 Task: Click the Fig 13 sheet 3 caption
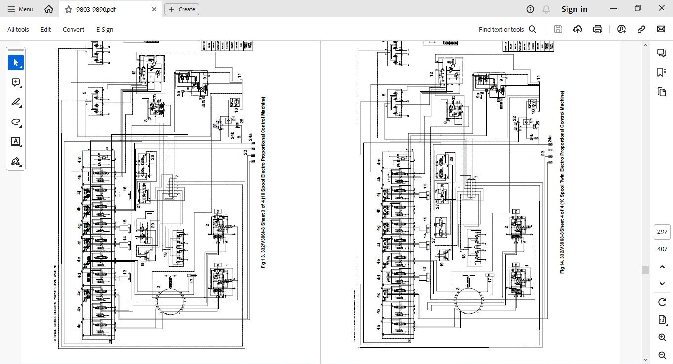pos(264,183)
